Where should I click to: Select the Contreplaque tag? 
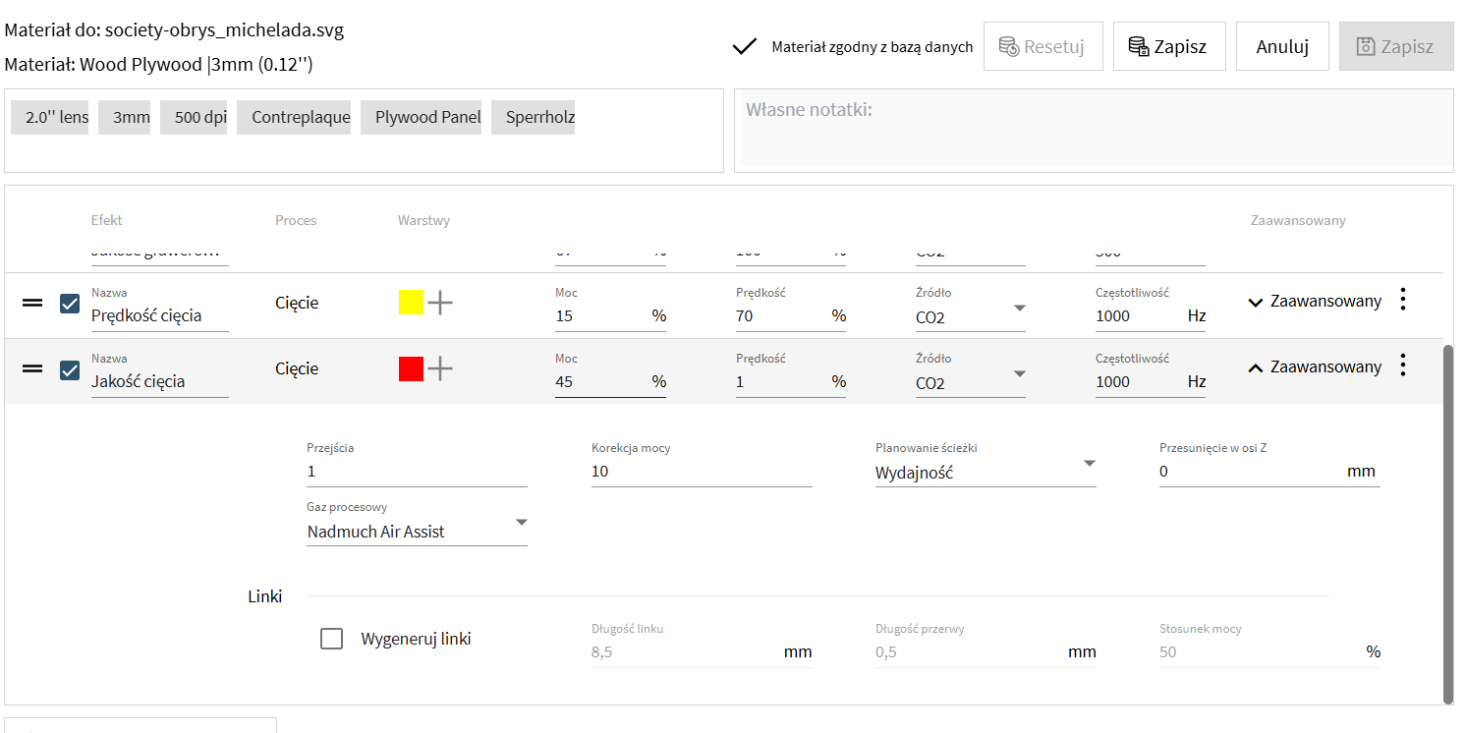click(301, 117)
